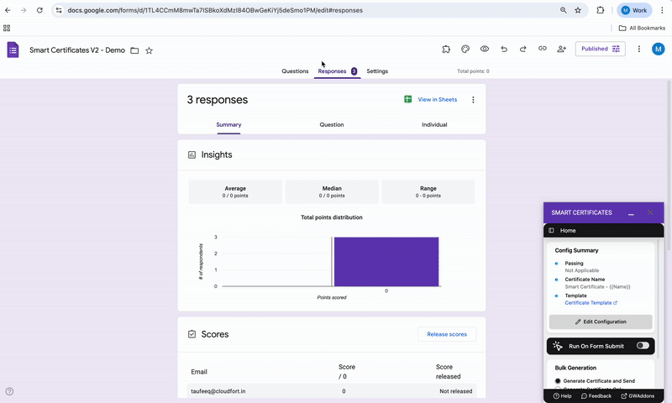This screenshot has height=403, width=672.
Task: Open the Work profile button
Action: click(x=634, y=10)
